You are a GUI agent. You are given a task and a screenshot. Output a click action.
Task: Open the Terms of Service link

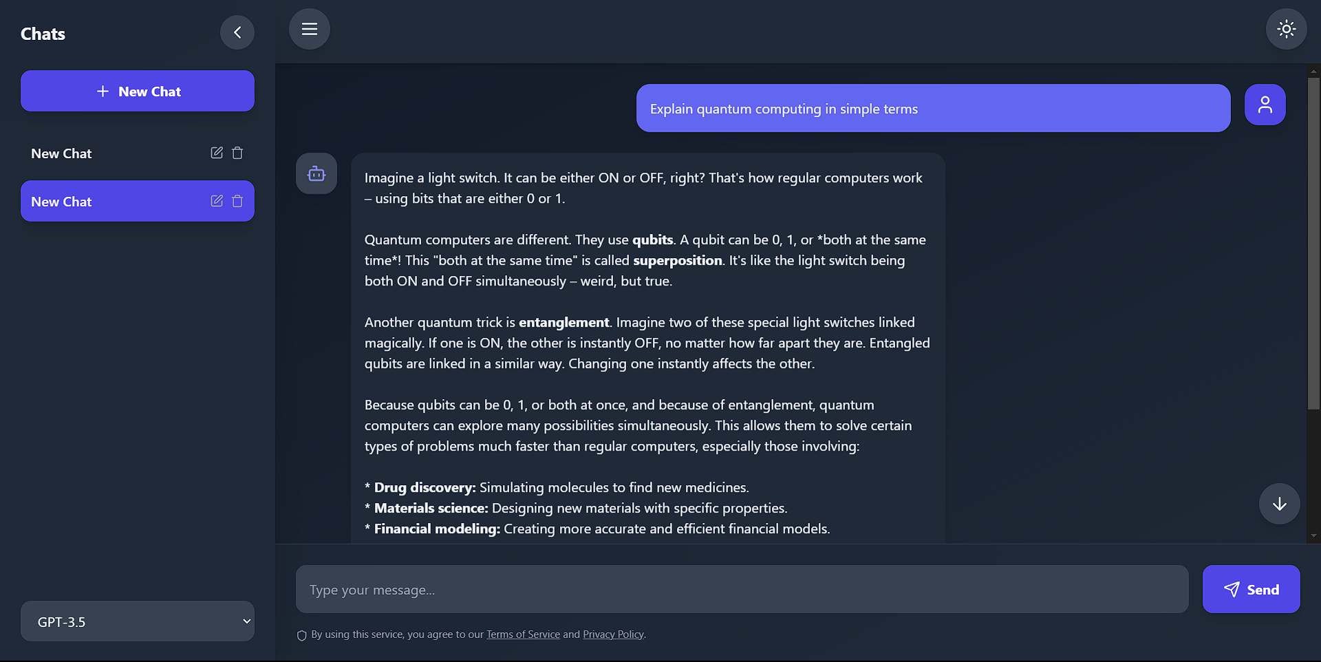click(x=522, y=634)
